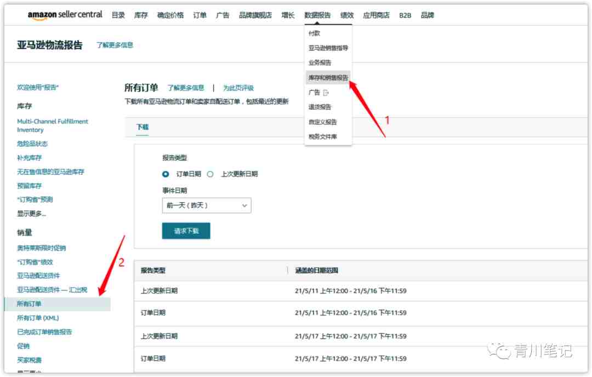Open the 绩效 menu in top navigation
Screen dimensions: 592x377
(347, 15)
